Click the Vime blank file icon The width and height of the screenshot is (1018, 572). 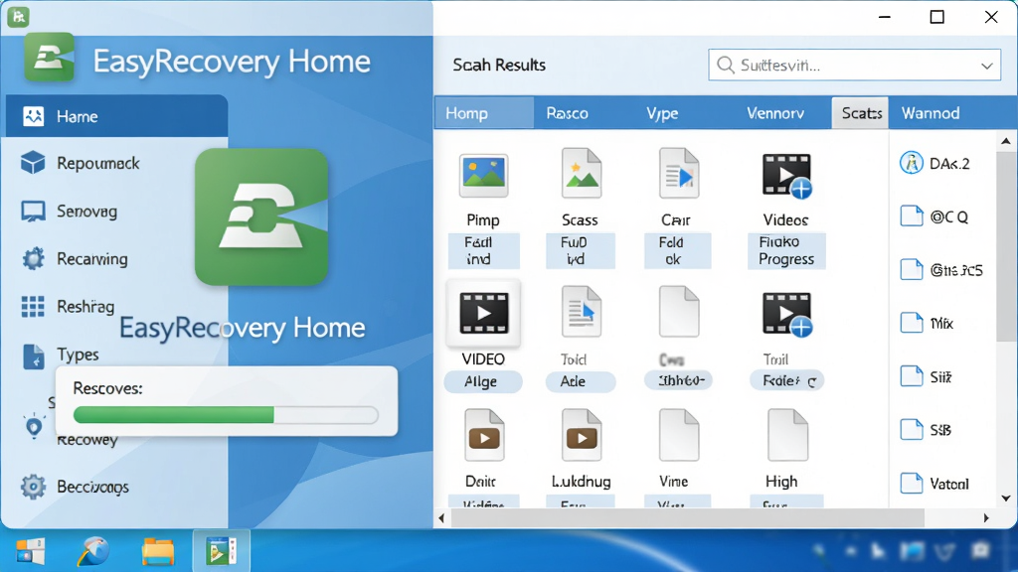tap(678, 435)
